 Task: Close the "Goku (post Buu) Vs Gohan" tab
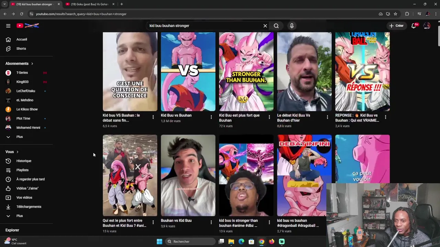[x=113, y=4]
